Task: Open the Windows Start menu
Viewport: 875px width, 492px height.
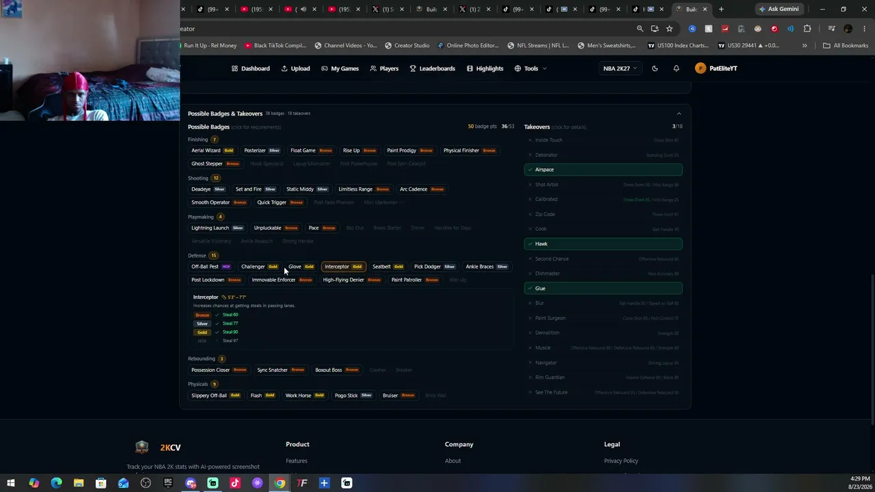Action: [11, 483]
